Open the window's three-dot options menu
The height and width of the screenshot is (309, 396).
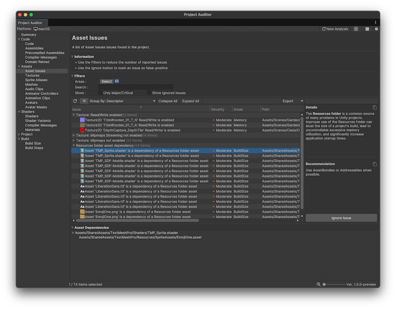coord(375,22)
